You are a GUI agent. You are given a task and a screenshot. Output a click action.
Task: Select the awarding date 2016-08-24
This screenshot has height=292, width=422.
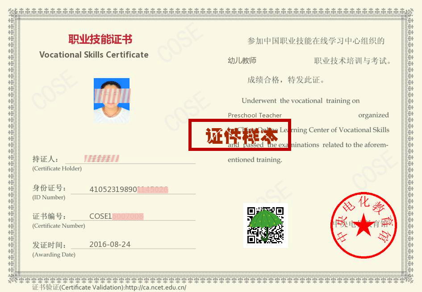point(110,244)
